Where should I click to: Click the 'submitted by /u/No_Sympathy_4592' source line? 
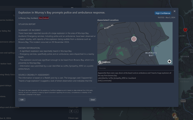[x=117, y=78]
